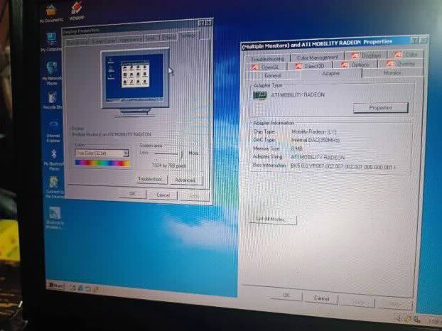Select Adapter tab in Radeon Properties
Viewport: 442px width, 331px height.
click(331, 73)
